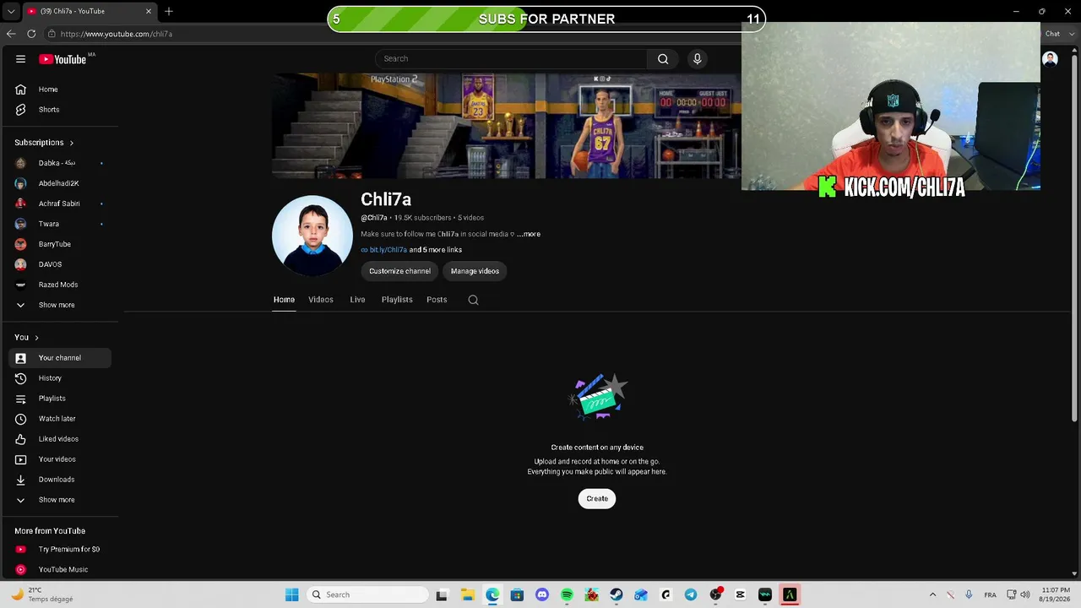This screenshot has width=1081, height=608.
Task: Click the search magnifier button beside the search box
Action: [x=663, y=59]
